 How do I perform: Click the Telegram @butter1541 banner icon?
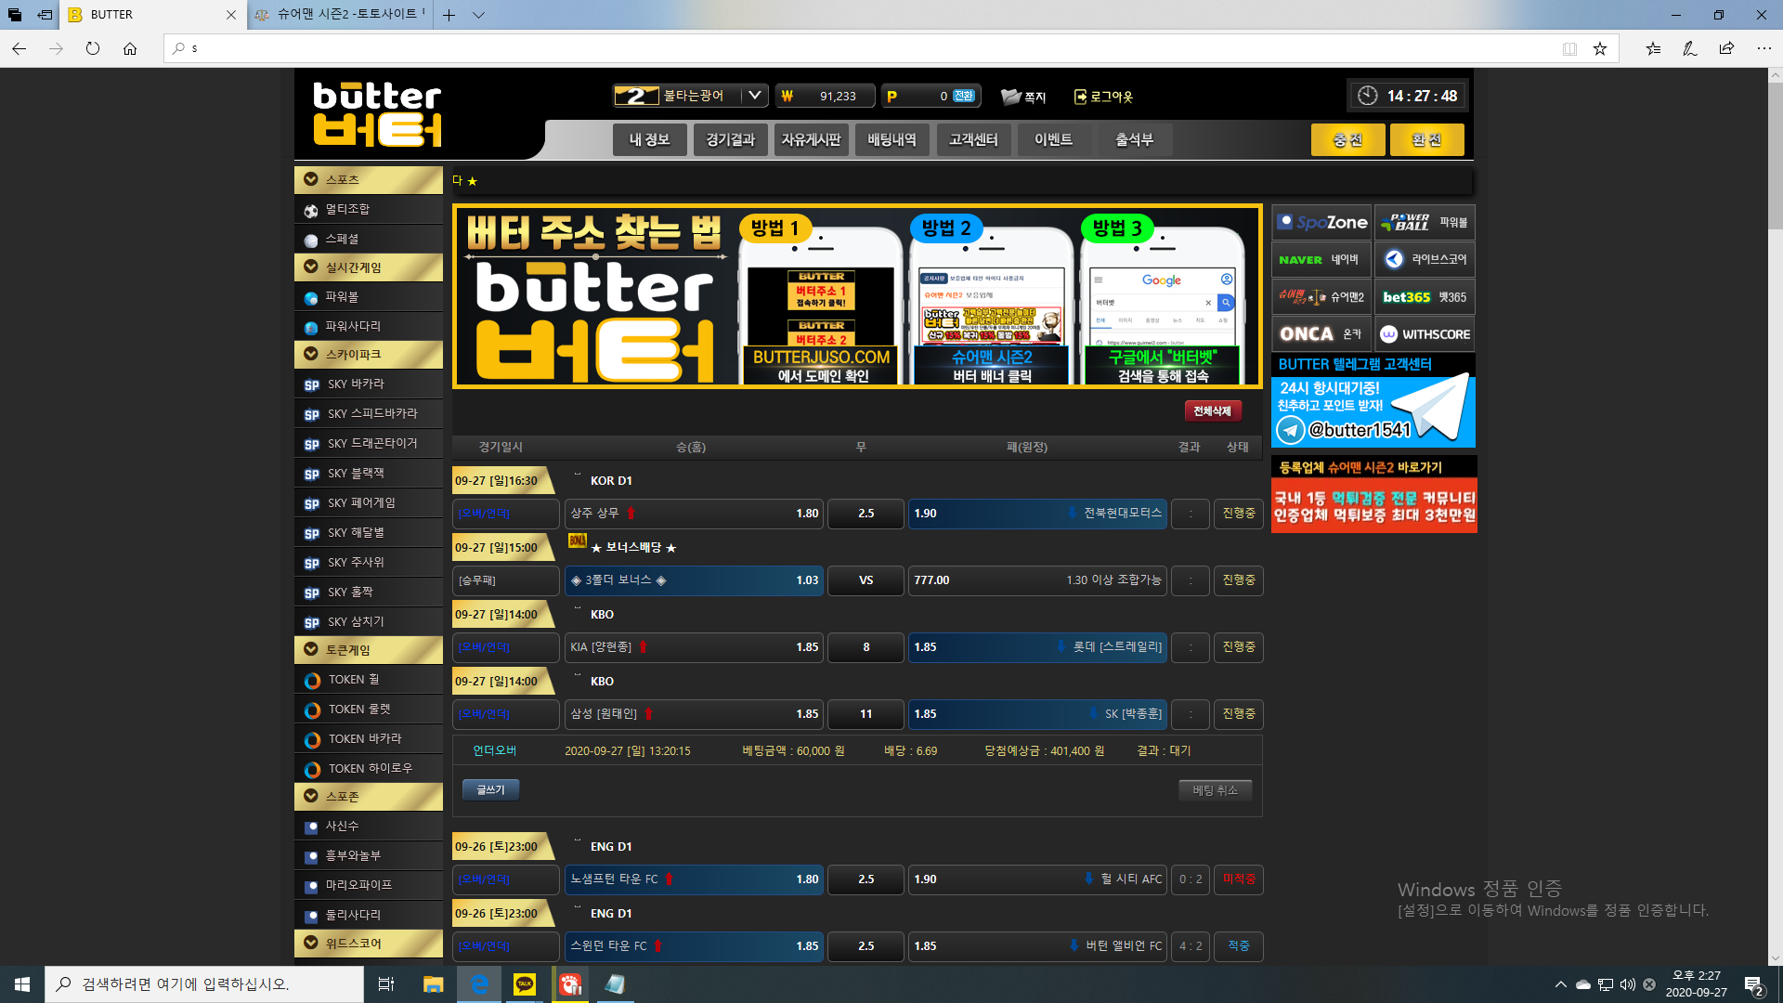click(x=1291, y=429)
